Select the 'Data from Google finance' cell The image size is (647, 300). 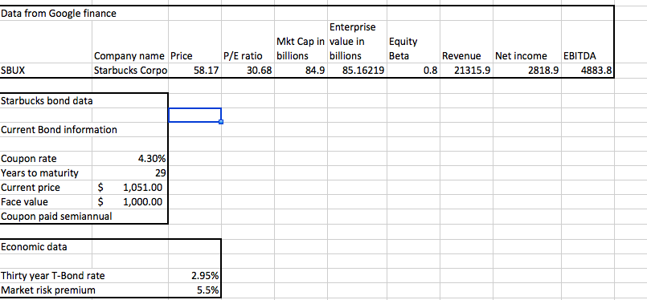pyautogui.click(x=59, y=14)
